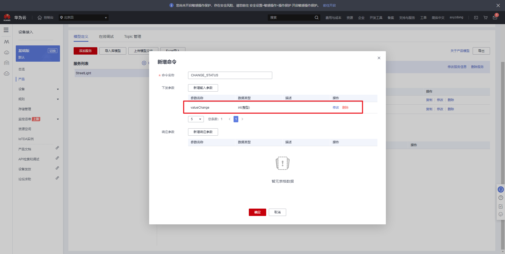This screenshot has height=254, width=505.
Task: Click the M-shaped icon in left rail
Action: pos(7,42)
